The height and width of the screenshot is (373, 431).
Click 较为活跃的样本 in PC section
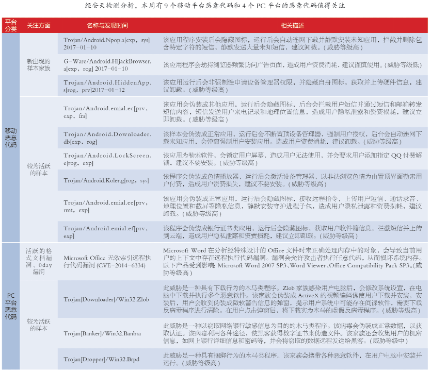coord(39,325)
